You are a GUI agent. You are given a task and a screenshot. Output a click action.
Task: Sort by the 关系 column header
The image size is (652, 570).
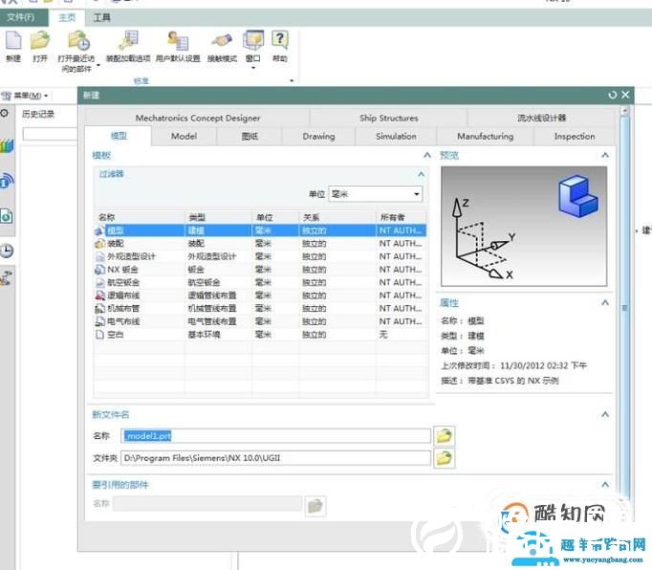337,217
